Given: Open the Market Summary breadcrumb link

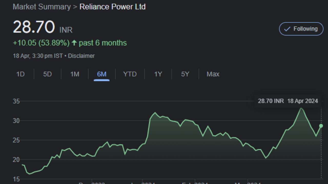Looking at the screenshot, I should tap(42, 7).
